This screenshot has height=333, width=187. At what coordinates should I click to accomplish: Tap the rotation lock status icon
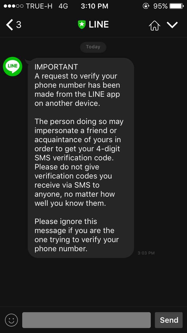point(146,6)
